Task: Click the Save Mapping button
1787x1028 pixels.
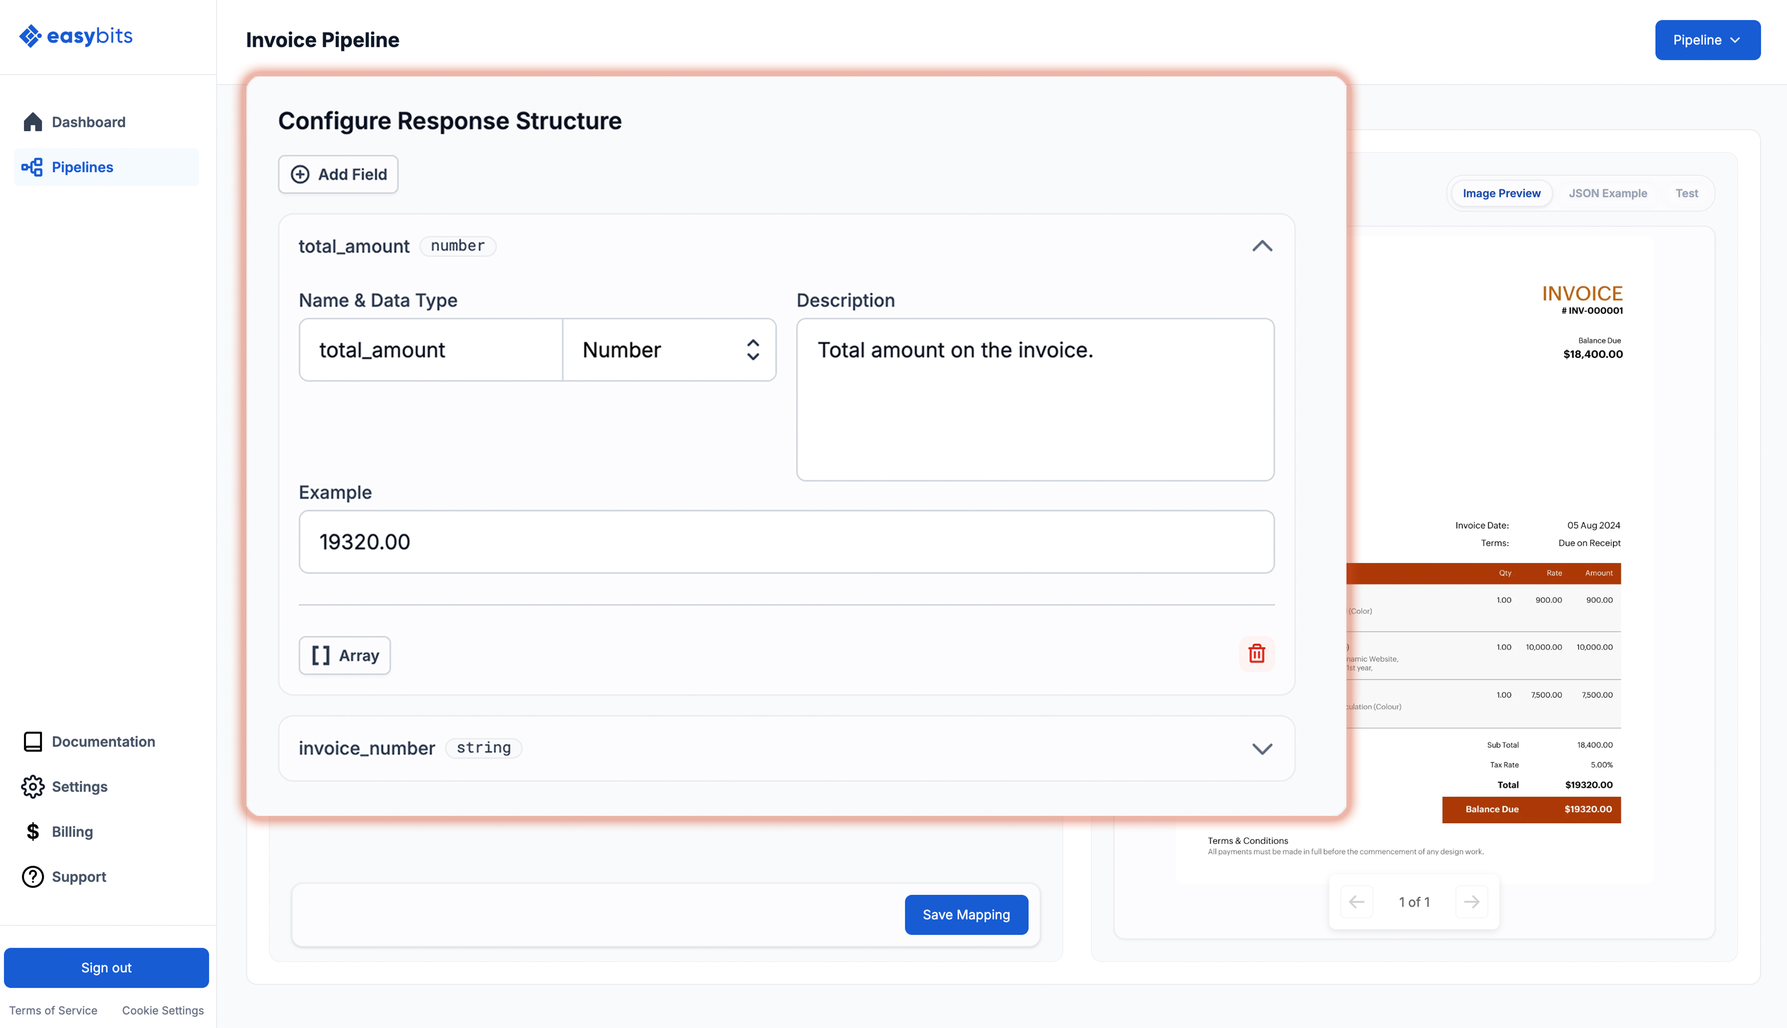Action: click(x=965, y=915)
